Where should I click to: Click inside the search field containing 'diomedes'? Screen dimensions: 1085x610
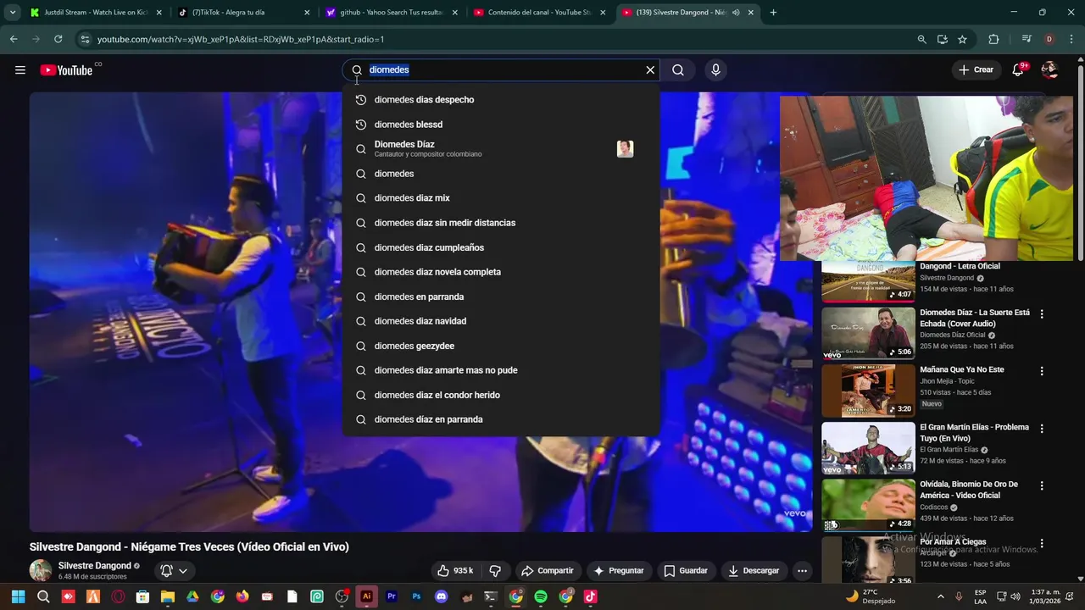(502, 70)
